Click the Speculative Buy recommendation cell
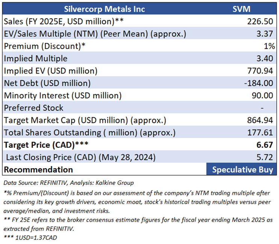The height and width of the screenshot is (244, 279). 242,169
